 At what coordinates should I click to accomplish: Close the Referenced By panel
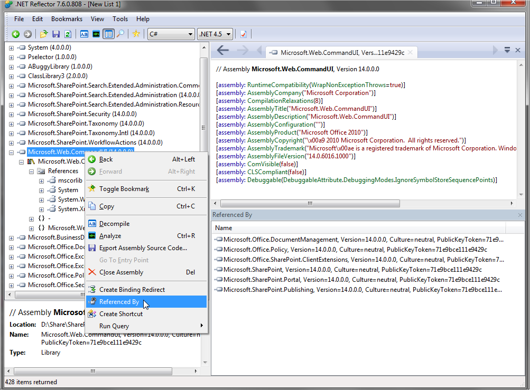520,215
